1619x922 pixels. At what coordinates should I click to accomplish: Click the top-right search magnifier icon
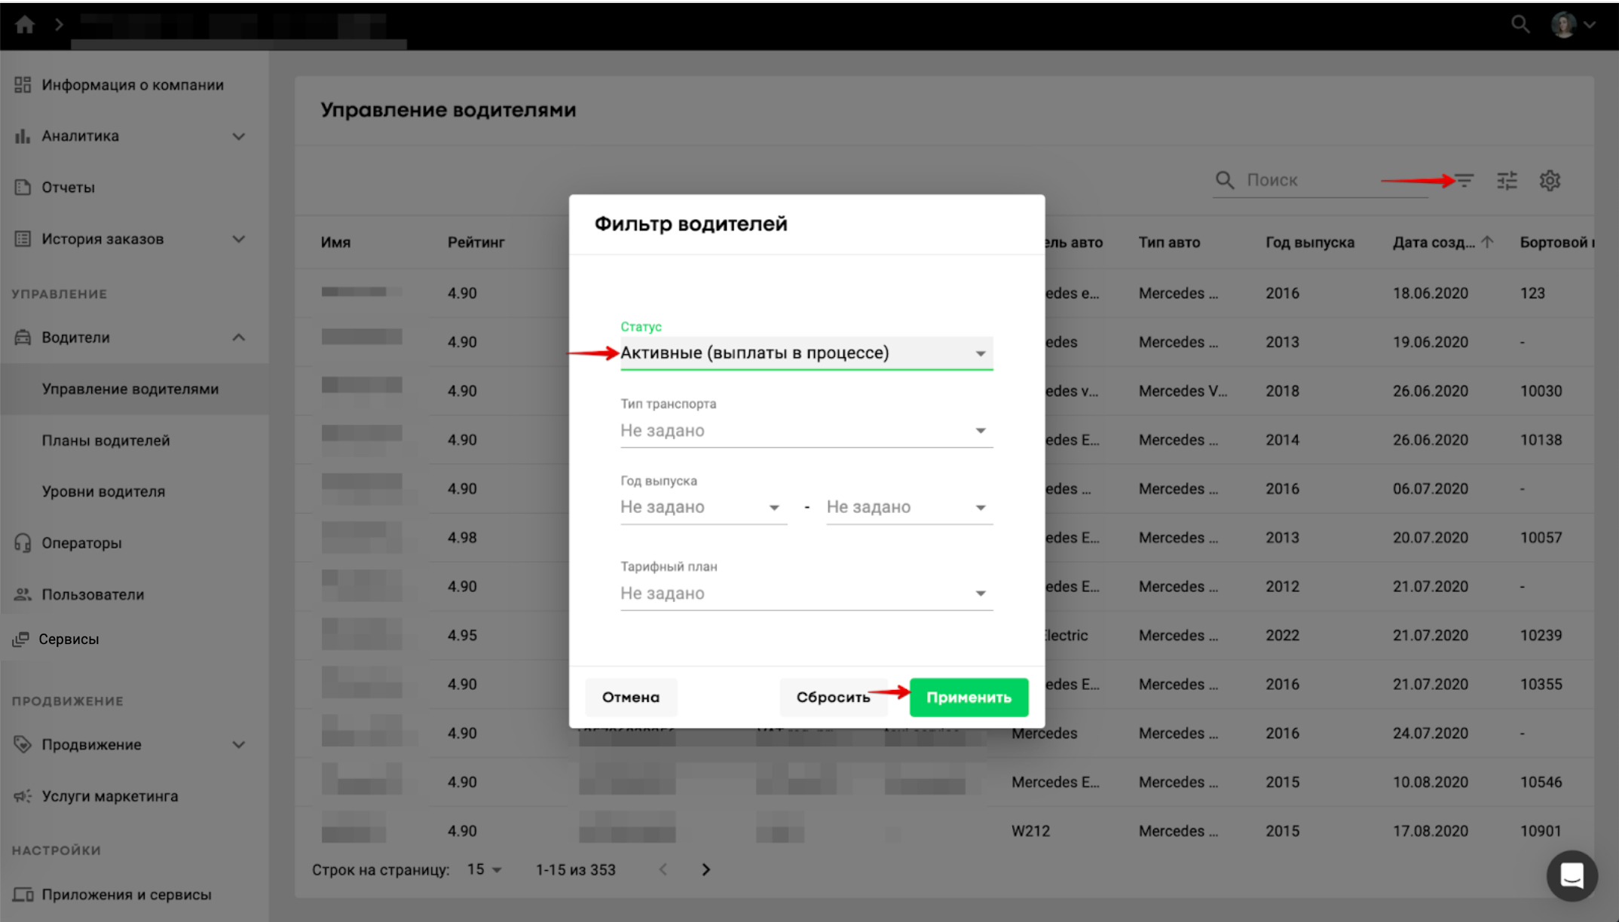click(1520, 25)
